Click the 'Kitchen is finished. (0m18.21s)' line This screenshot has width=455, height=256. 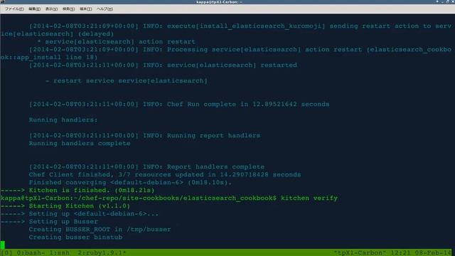pyautogui.click(x=92, y=191)
